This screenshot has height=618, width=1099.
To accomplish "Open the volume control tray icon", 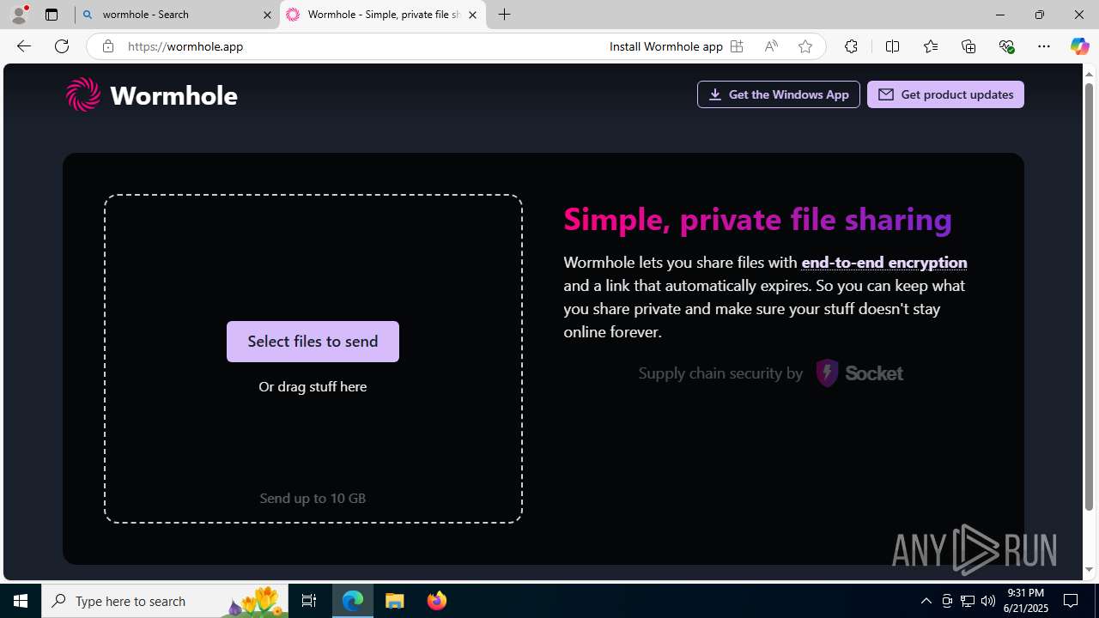I will coord(988,601).
